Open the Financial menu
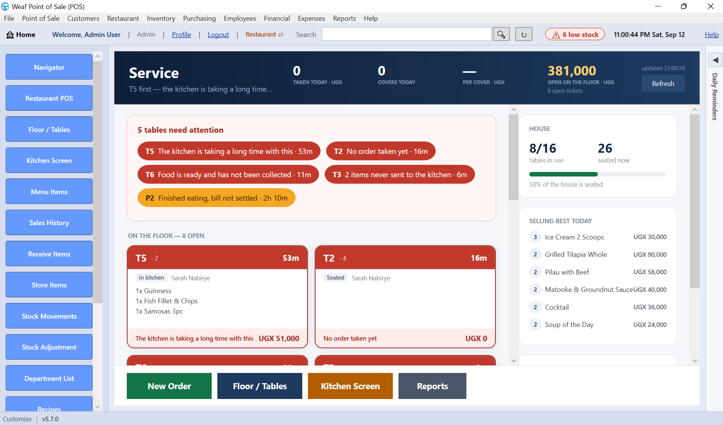 point(277,18)
